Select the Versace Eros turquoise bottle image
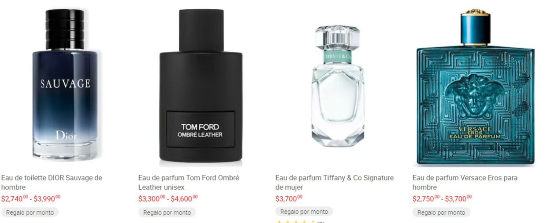The width and height of the screenshot is (551, 223). point(475,87)
